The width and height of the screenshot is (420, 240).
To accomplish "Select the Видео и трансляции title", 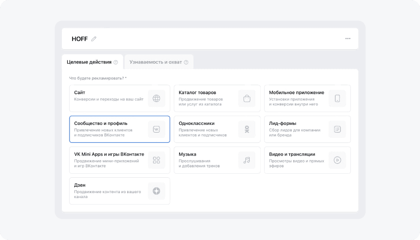I will [x=292, y=154].
